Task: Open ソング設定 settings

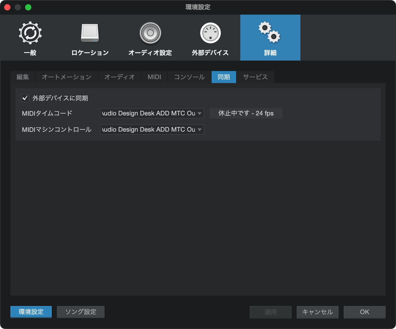Action: pos(81,312)
